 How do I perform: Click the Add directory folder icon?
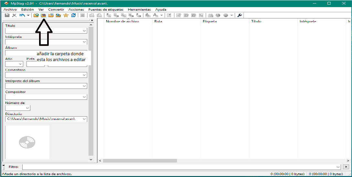coord(43,15)
